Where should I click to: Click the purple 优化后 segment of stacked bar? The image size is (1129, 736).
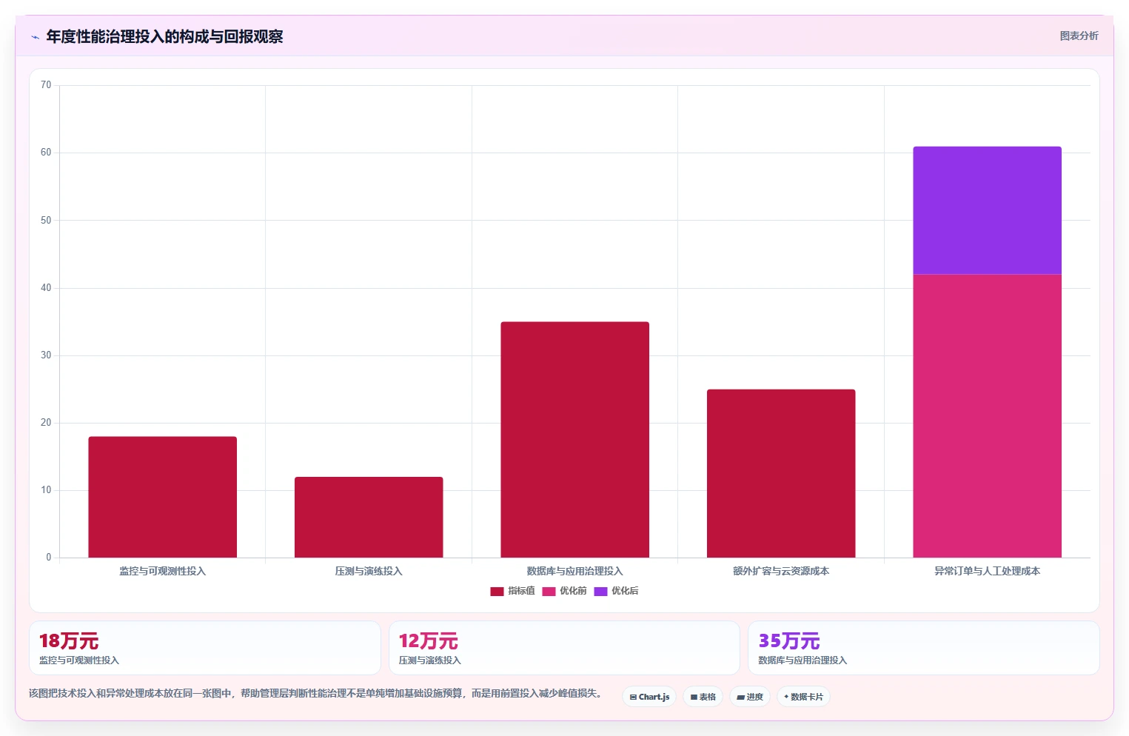click(x=987, y=210)
